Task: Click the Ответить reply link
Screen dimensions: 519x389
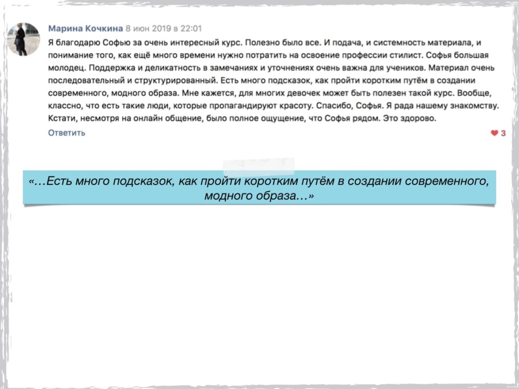Action: 67,133
